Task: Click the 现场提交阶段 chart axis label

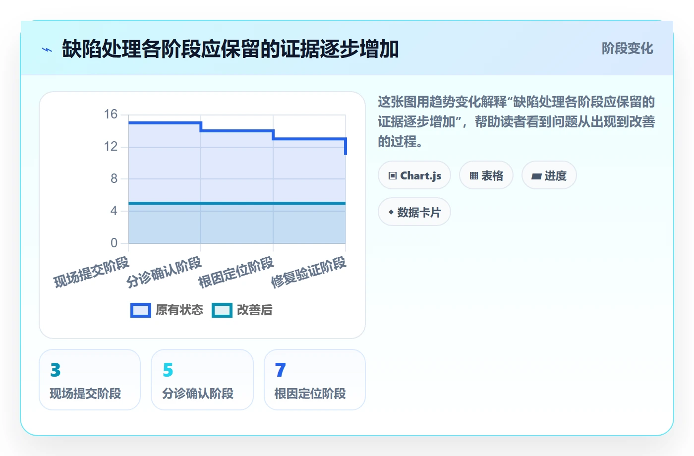Action: coord(91,272)
